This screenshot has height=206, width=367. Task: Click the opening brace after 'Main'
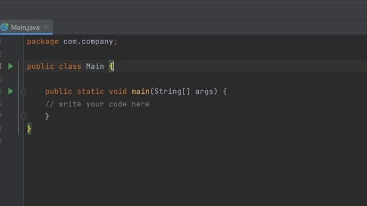pyautogui.click(x=111, y=66)
